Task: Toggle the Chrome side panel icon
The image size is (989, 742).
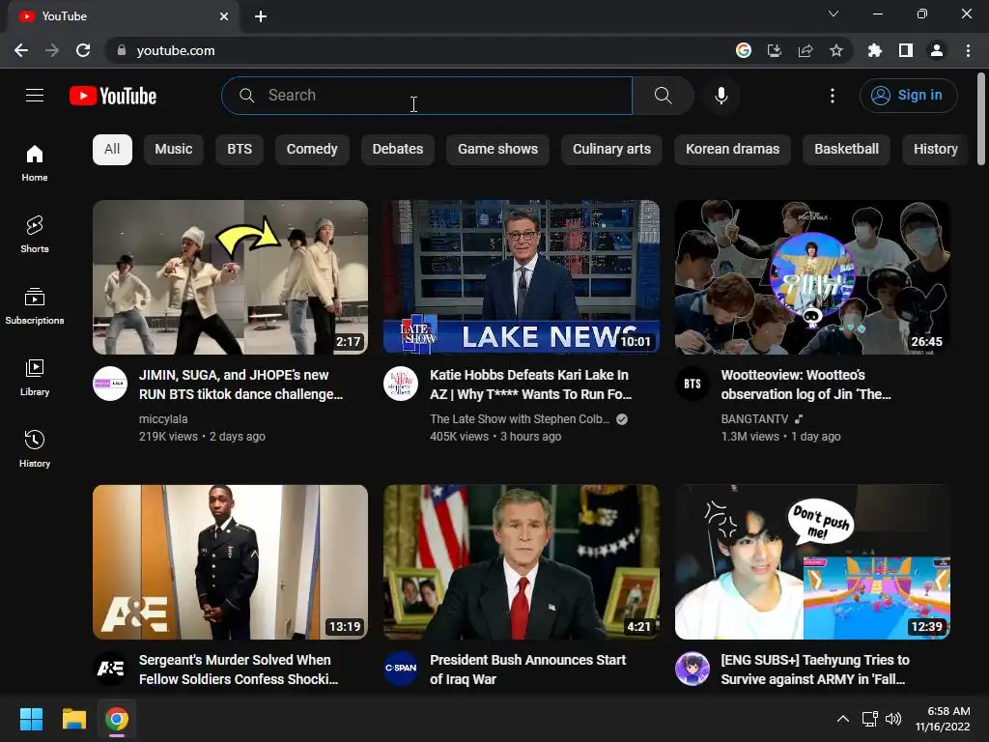Action: coord(906,50)
